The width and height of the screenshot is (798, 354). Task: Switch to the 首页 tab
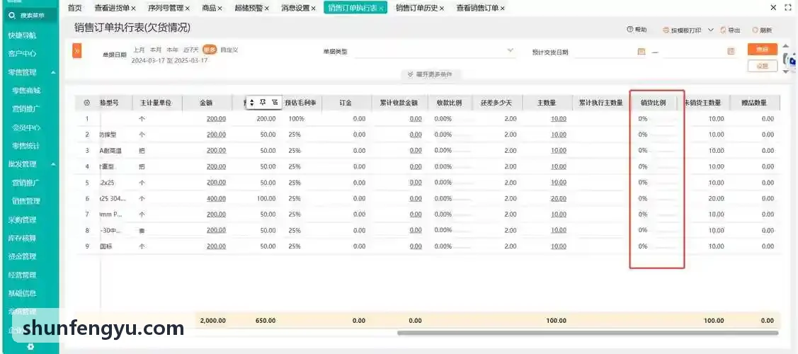pyautogui.click(x=74, y=8)
